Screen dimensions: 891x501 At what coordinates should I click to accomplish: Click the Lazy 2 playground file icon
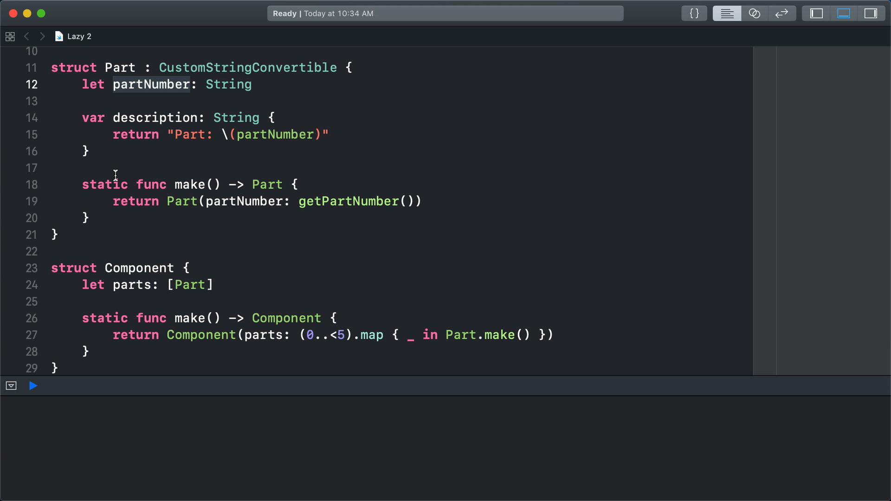pyautogui.click(x=59, y=36)
